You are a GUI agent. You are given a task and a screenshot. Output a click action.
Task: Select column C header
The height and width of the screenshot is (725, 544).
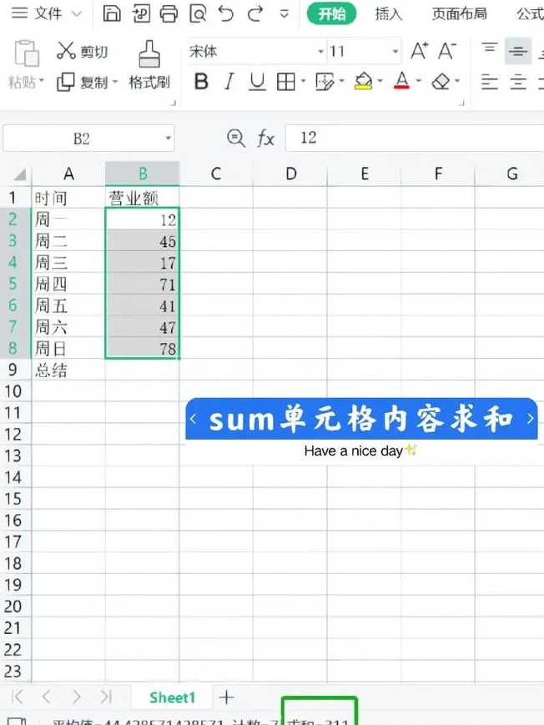tap(216, 174)
